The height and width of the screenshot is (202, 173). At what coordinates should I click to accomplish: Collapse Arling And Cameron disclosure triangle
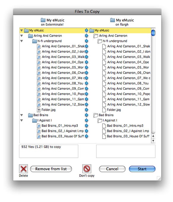[x=21, y=36]
